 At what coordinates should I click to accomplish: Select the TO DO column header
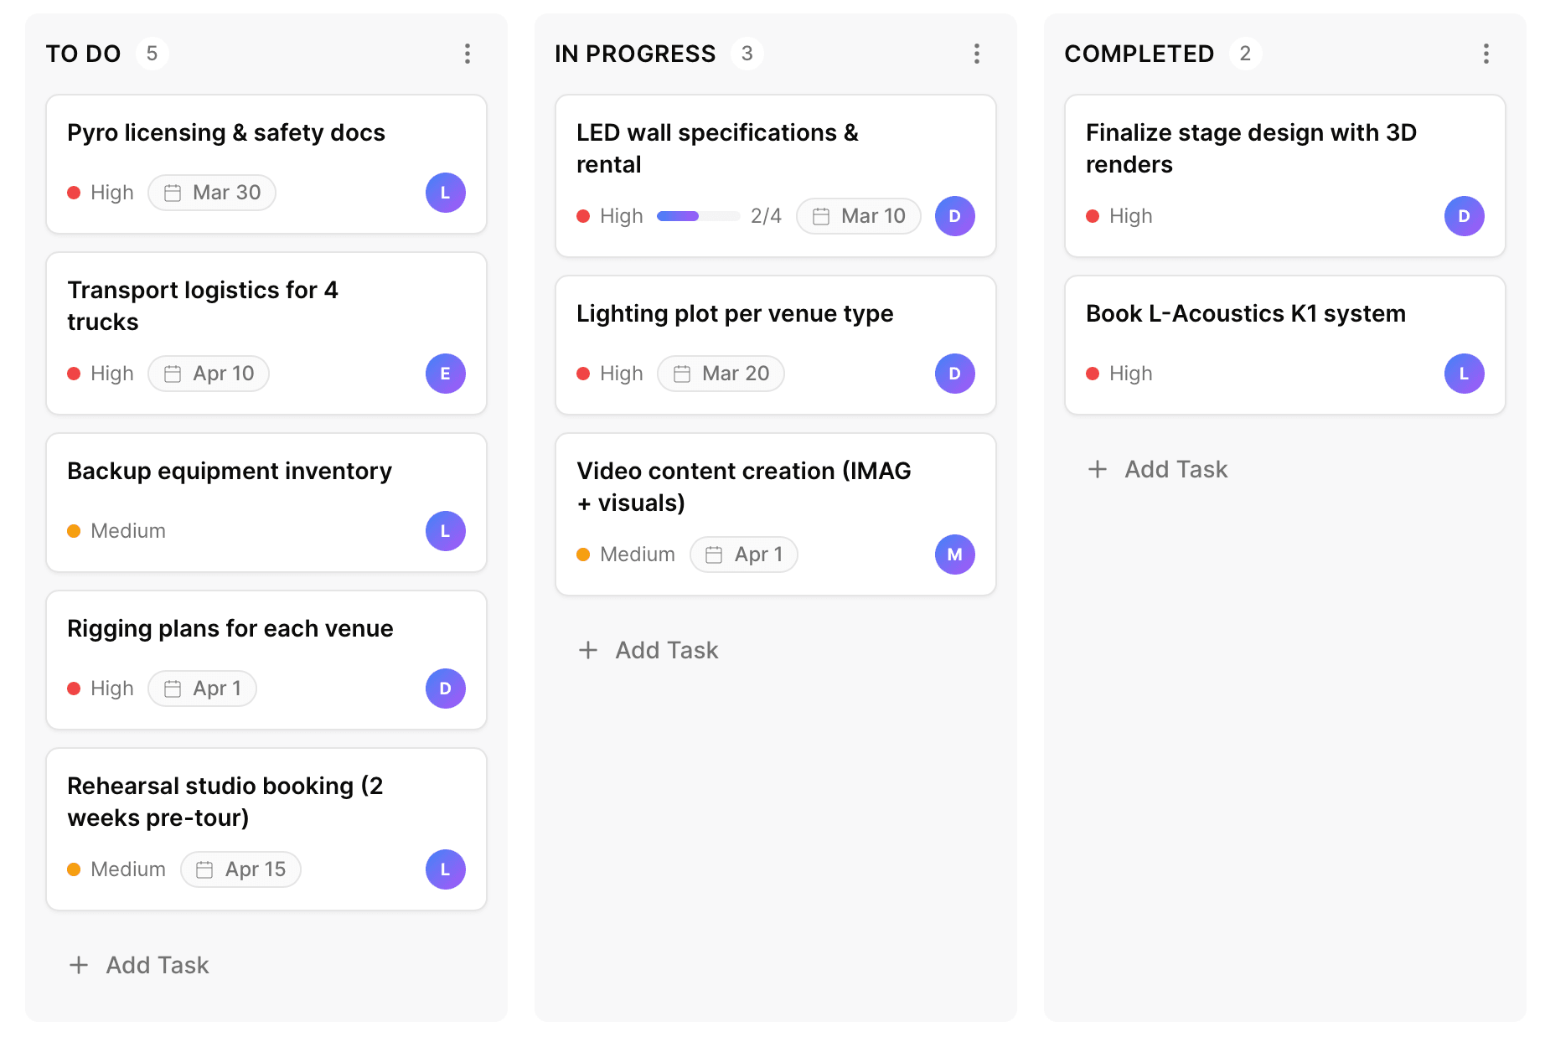click(x=83, y=53)
